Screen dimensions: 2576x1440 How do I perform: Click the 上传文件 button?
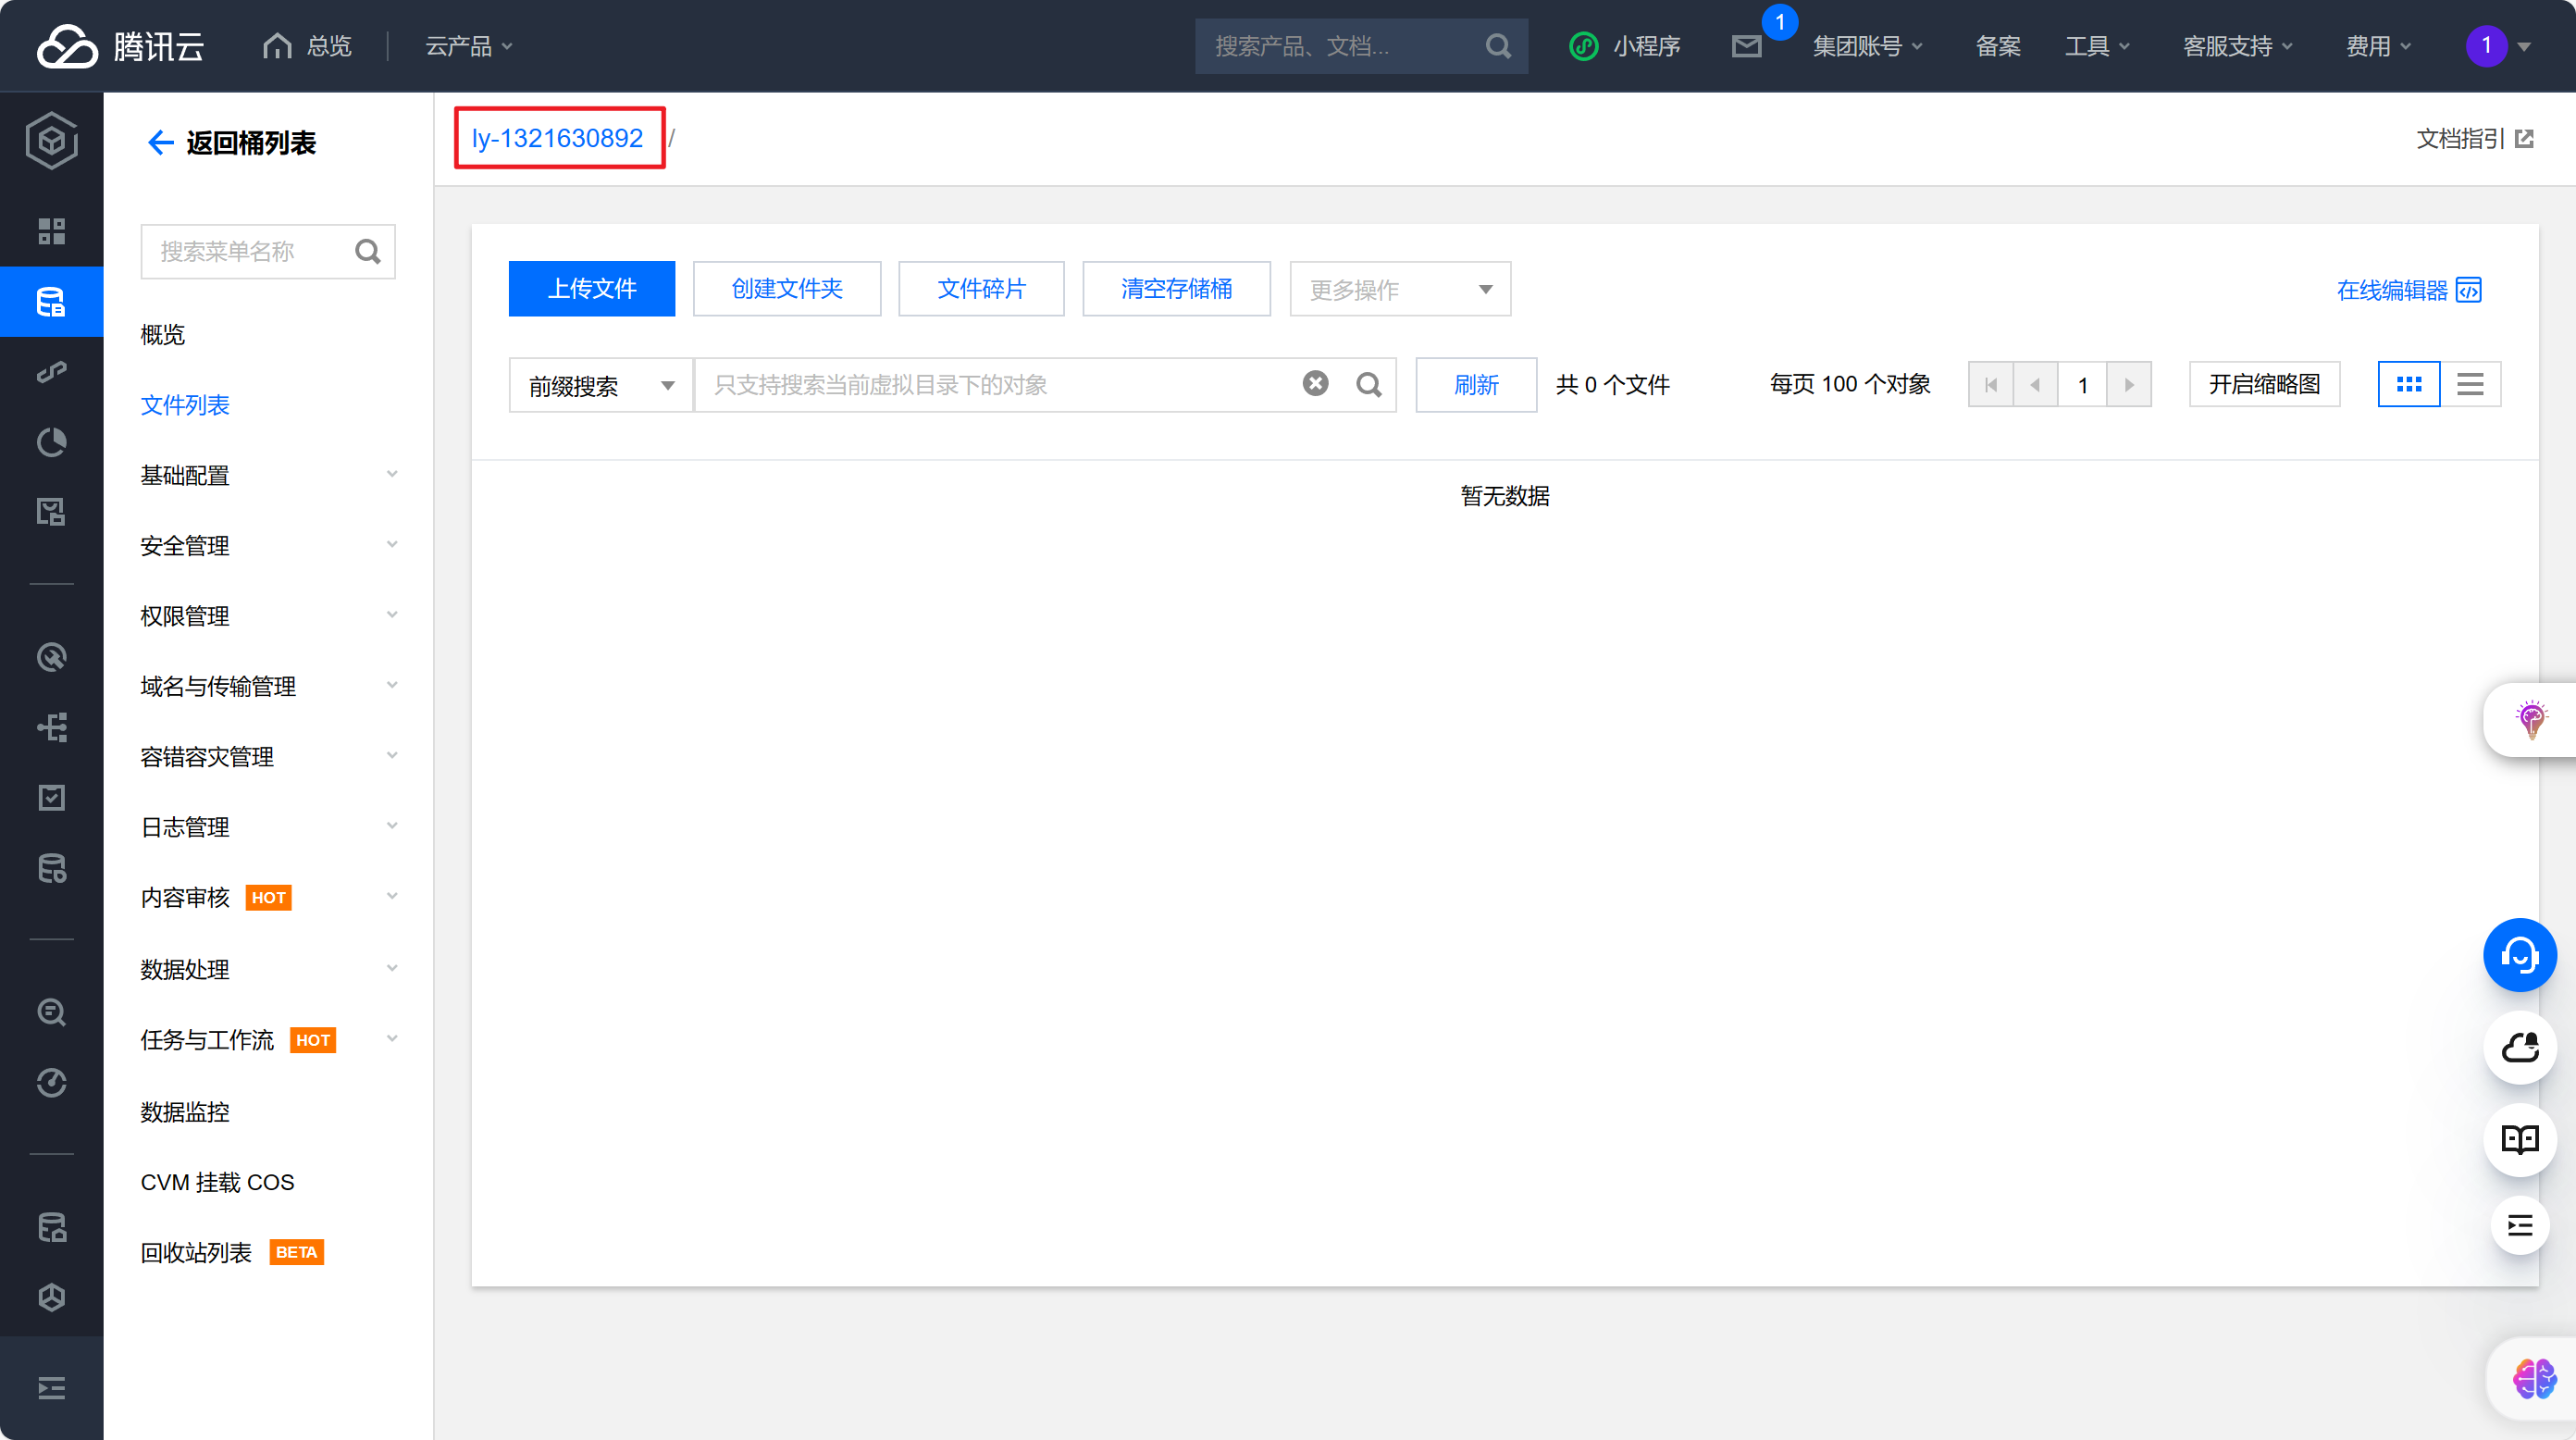591,289
